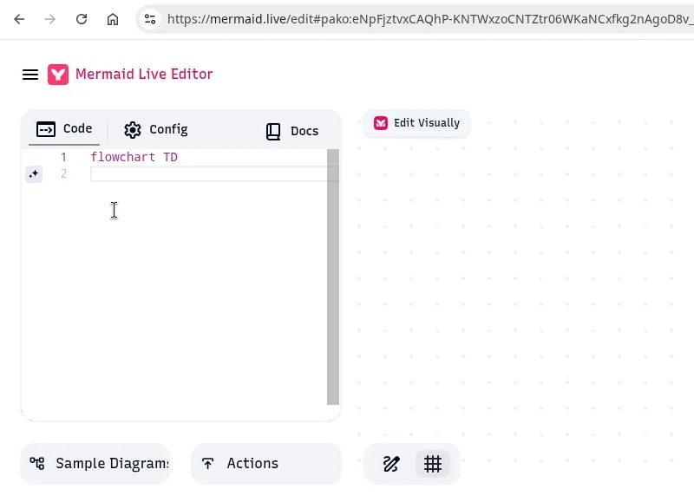This screenshot has width=694, height=502.
Task: Open the Docs link
Action: click(x=292, y=131)
